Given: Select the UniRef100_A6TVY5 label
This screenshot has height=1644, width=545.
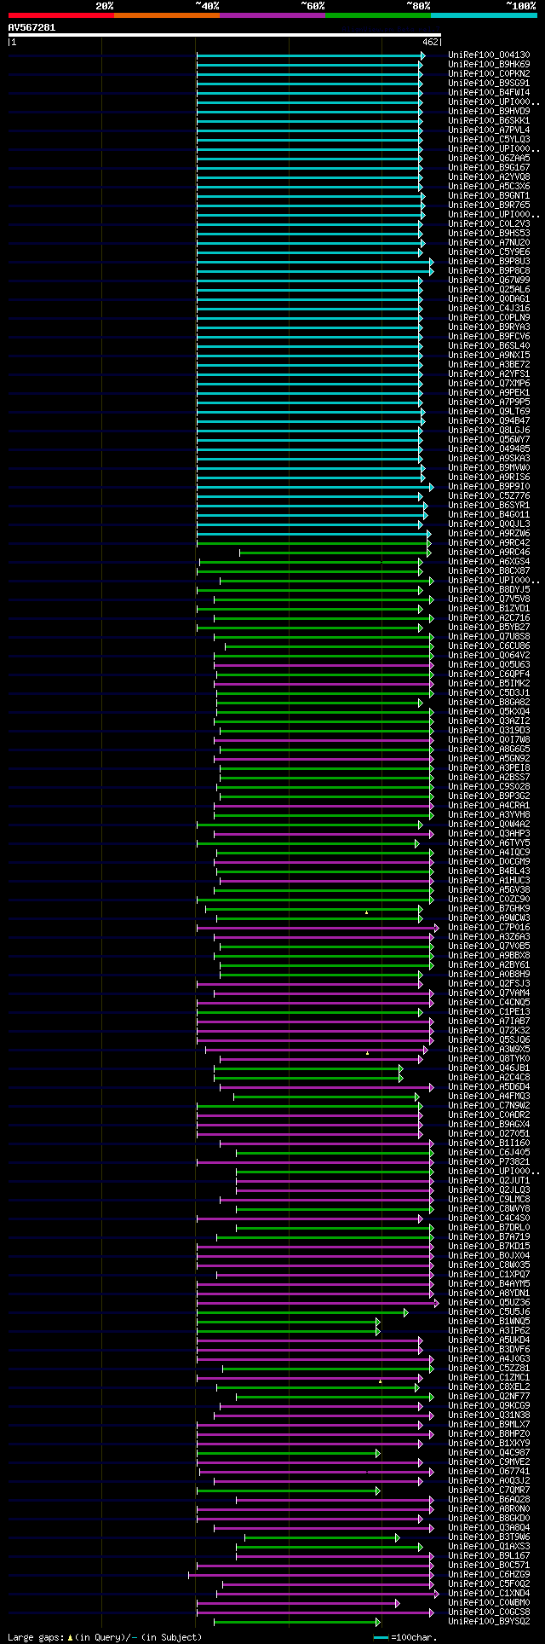Looking at the screenshot, I should pos(489,842).
